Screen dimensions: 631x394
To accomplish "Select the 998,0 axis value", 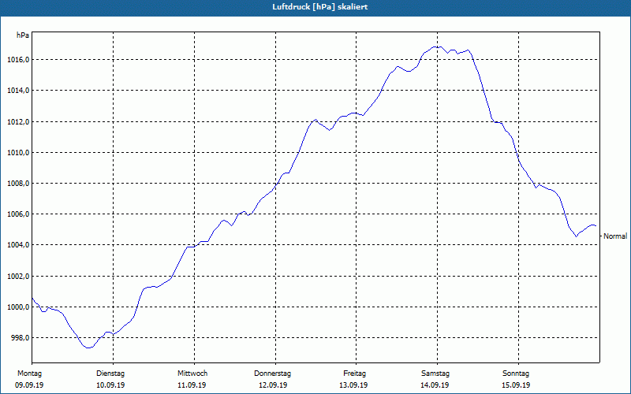I will pyautogui.click(x=20, y=338).
